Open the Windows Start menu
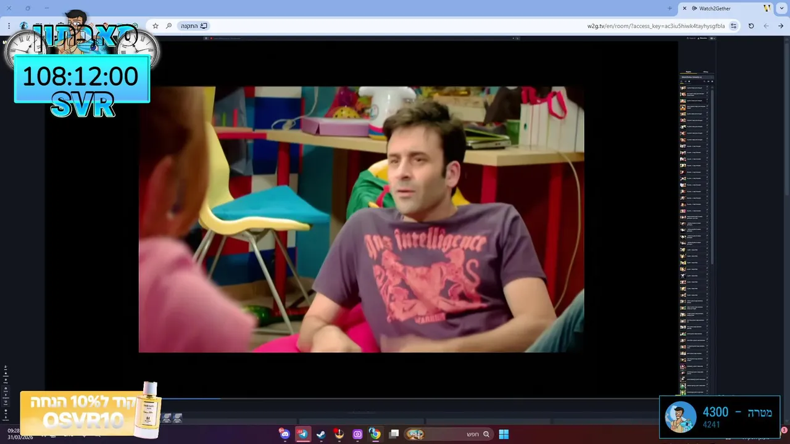Viewport: 790px width, 444px height. (504, 434)
